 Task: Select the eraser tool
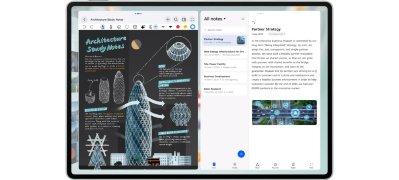click(x=119, y=27)
